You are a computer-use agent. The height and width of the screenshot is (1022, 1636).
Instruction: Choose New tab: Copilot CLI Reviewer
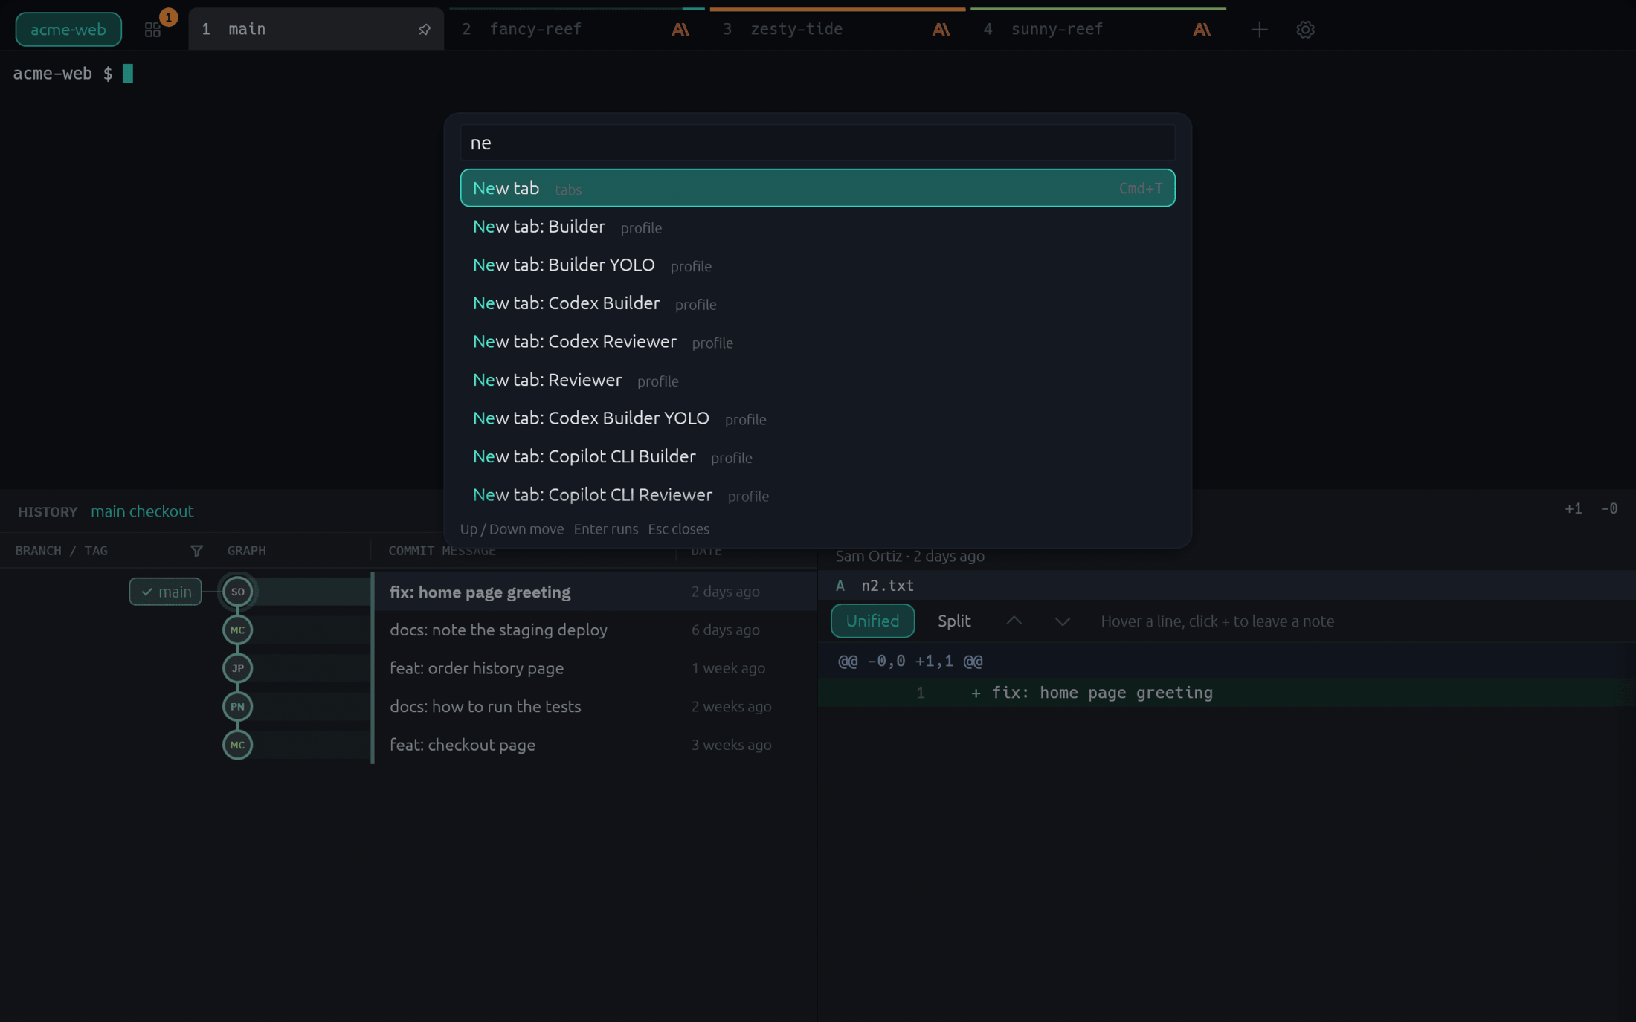tap(817, 495)
